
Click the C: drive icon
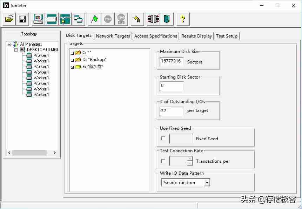[78, 53]
